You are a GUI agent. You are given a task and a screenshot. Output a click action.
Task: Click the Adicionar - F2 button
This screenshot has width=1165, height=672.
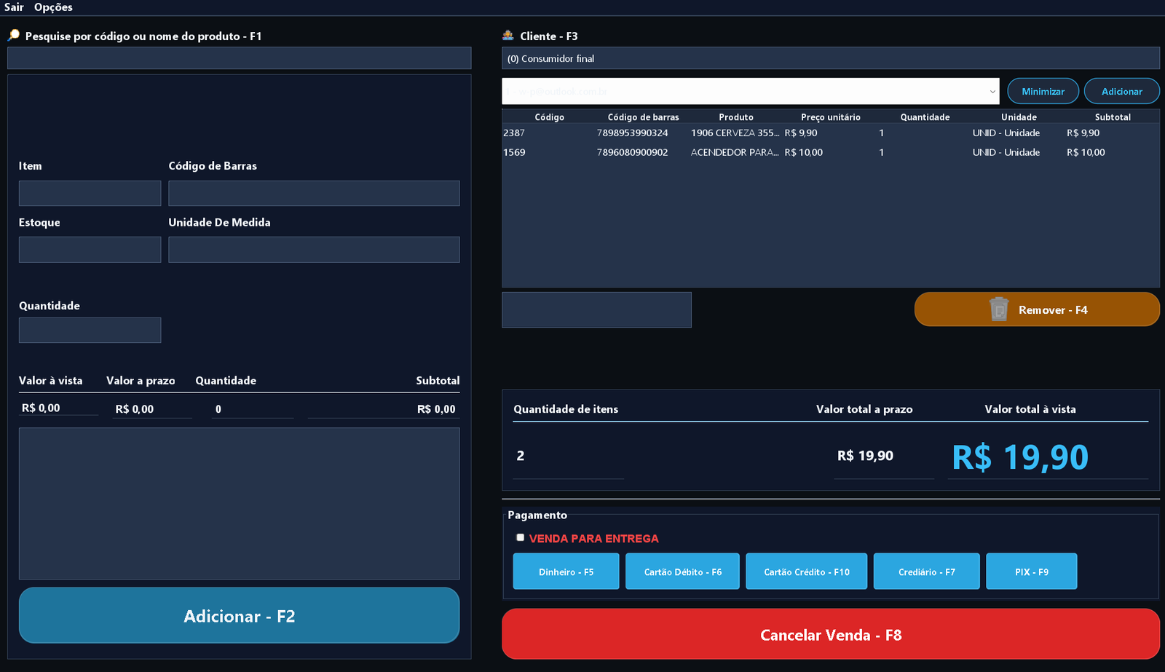coord(239,615)
